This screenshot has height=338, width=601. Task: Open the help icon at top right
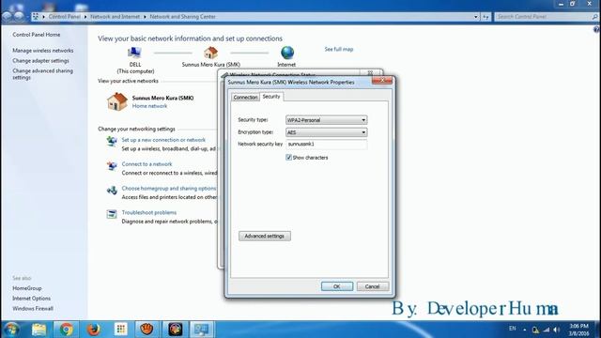click(597, 29)
